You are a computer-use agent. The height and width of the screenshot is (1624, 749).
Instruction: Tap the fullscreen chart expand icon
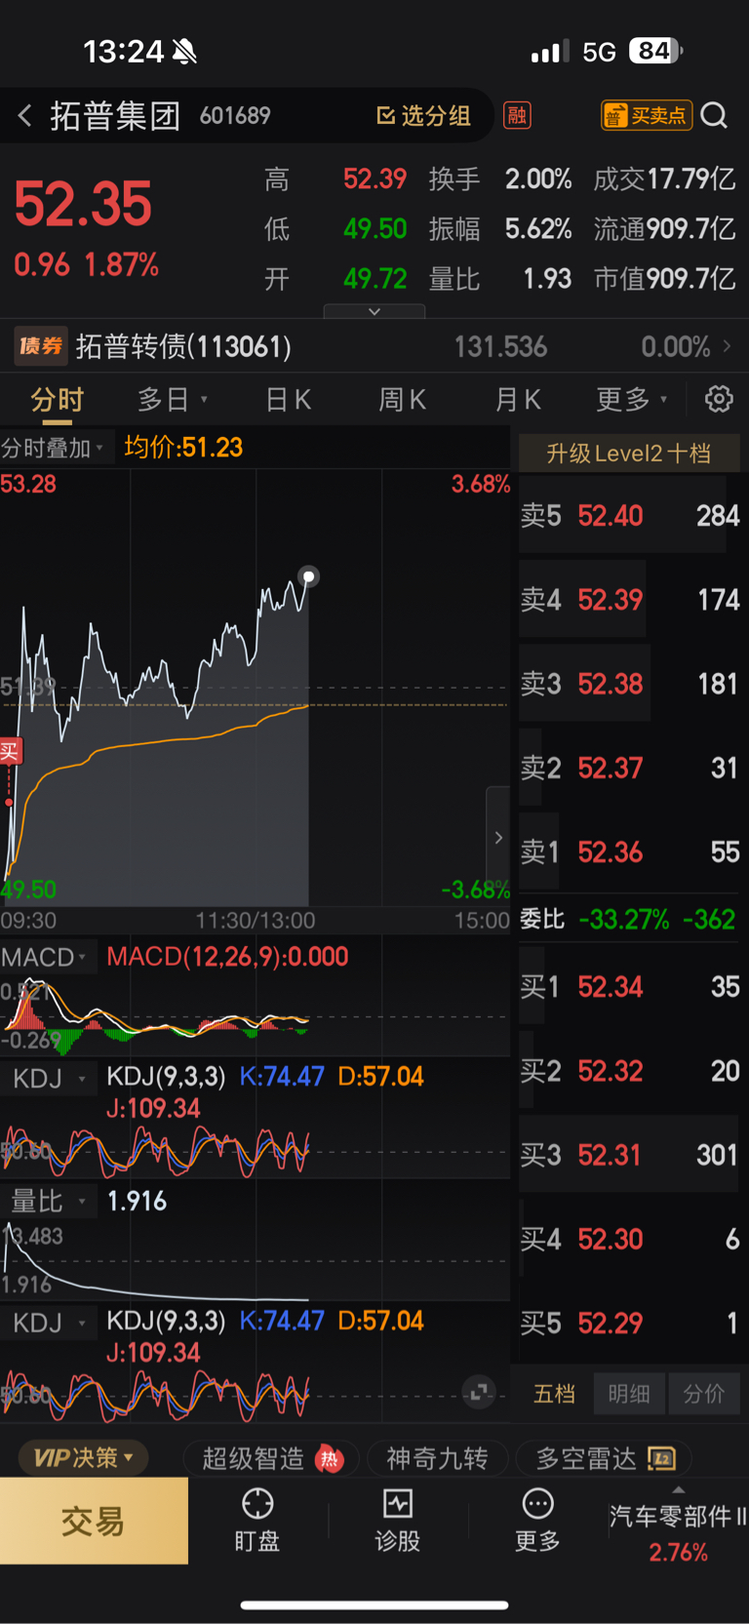tap(478, 1392)
